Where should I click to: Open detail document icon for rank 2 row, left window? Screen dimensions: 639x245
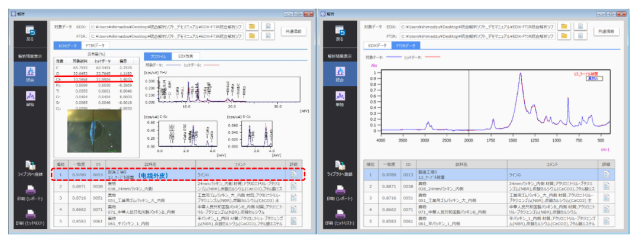click(x=295, y=186)
